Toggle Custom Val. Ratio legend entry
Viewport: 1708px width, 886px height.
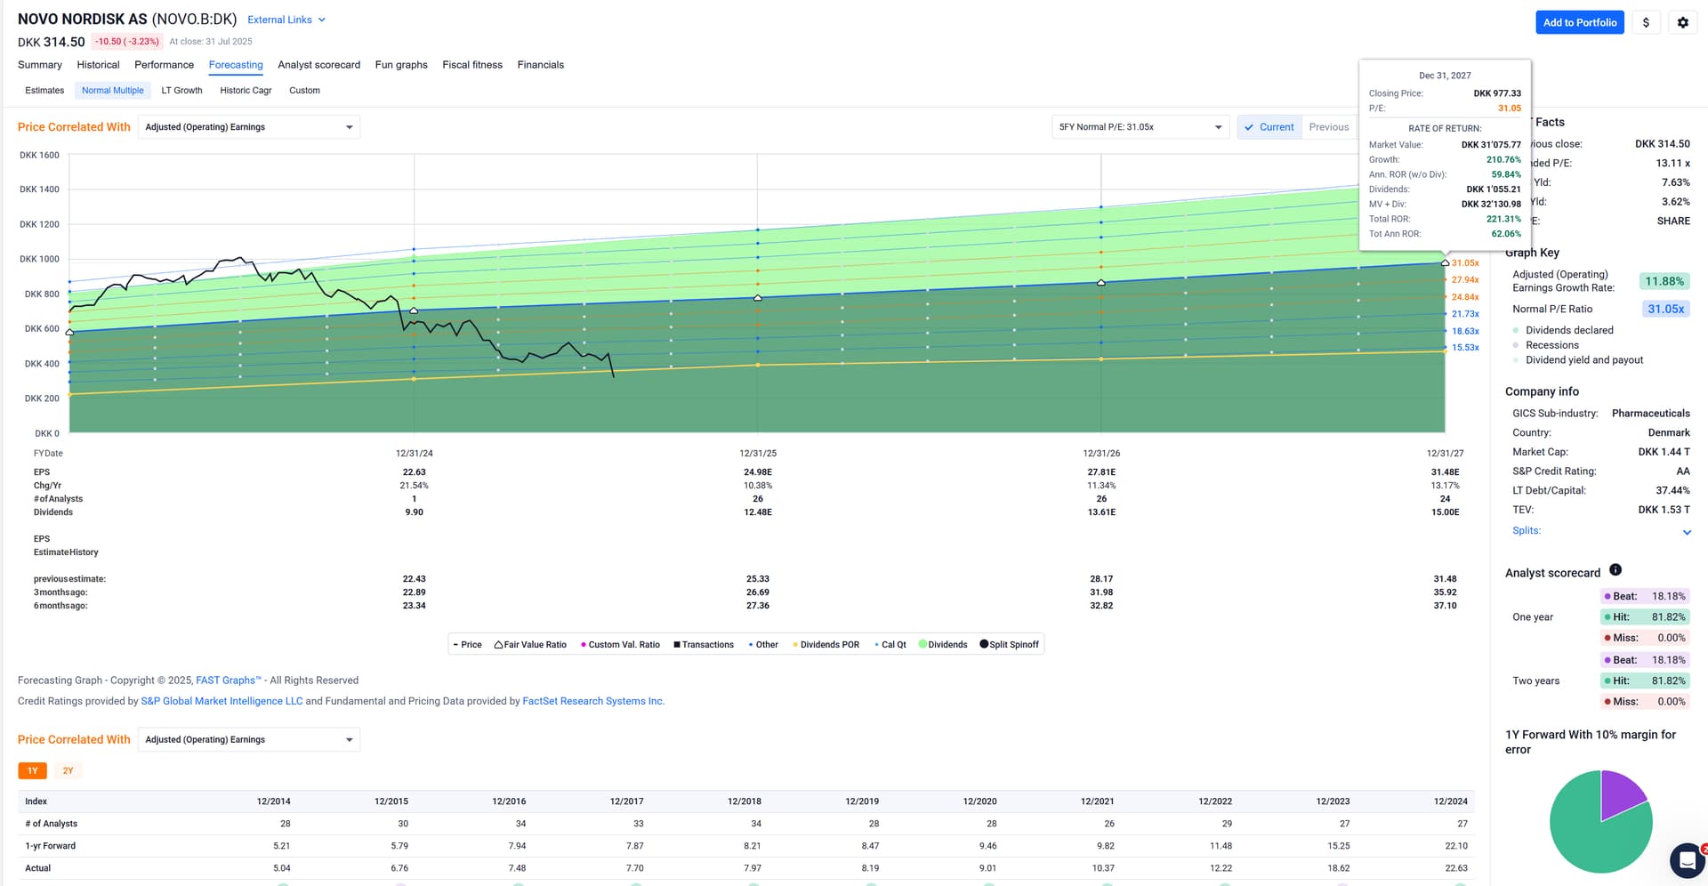[620, 645]
